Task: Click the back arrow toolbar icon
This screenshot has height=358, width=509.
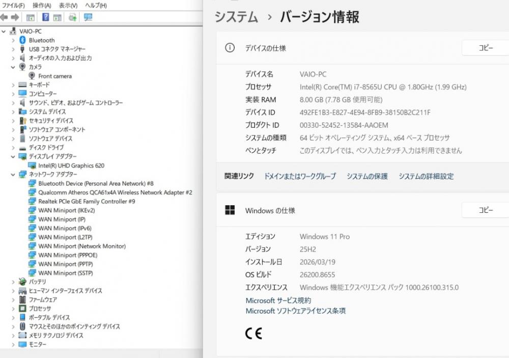Action: pos(4,17)
